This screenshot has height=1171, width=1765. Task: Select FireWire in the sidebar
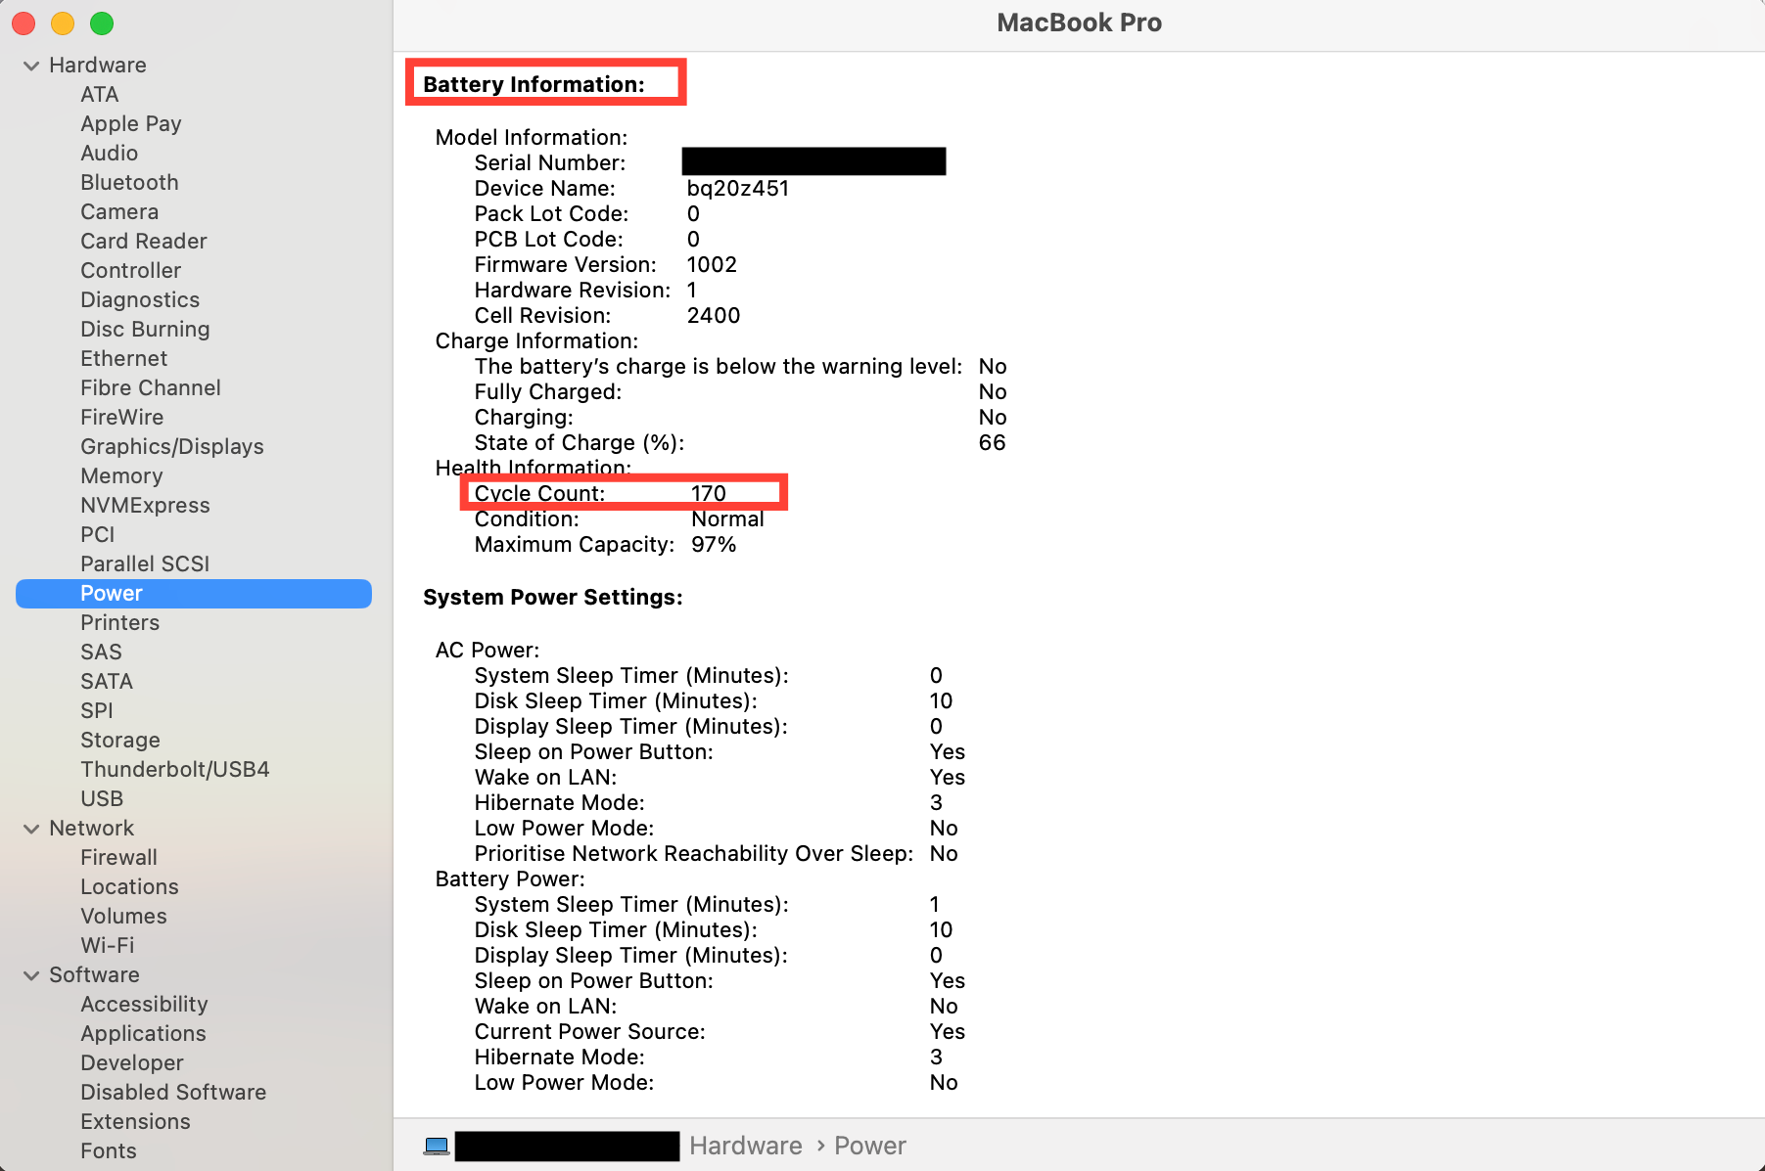pos(121,418)
